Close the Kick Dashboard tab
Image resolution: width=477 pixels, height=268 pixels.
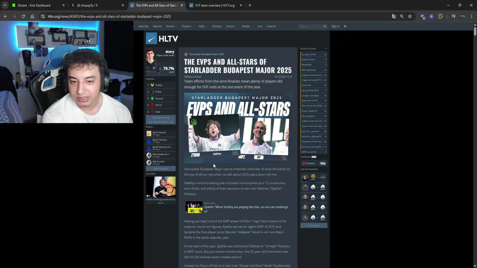[x=63, y=5]
